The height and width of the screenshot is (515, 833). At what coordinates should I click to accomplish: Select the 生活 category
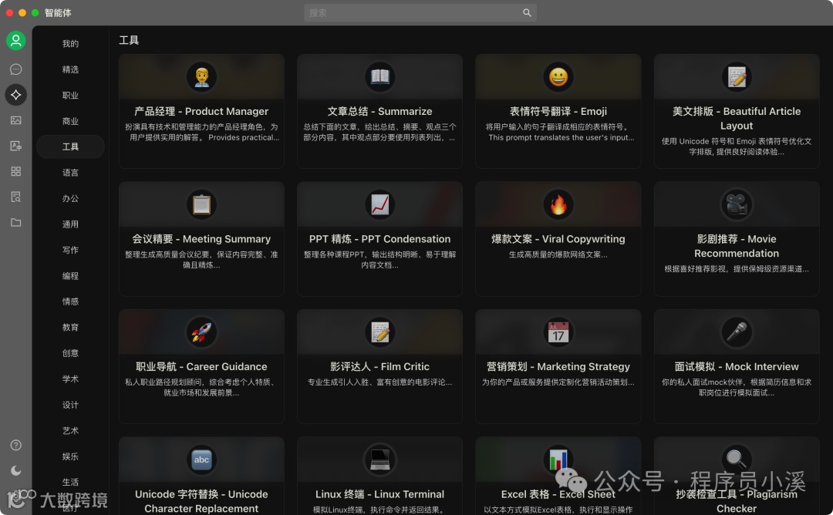pyautogui.click(x=70, y=482)
